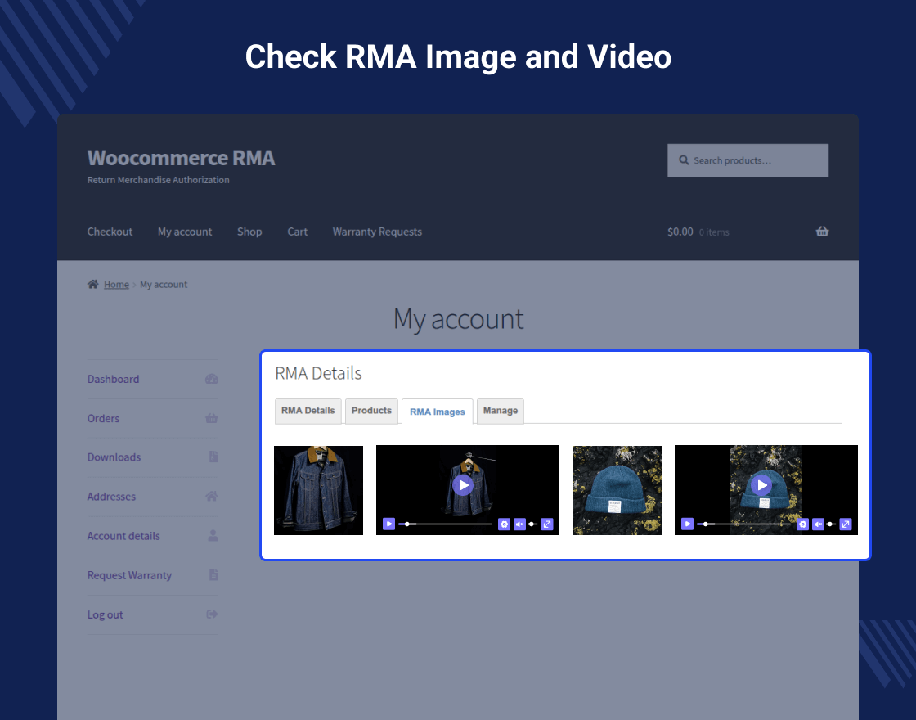Open the denim jacket image thumbnail
The width and height of the screenshot is (916, 720).
pyautogui.click(x=318, y=490)
